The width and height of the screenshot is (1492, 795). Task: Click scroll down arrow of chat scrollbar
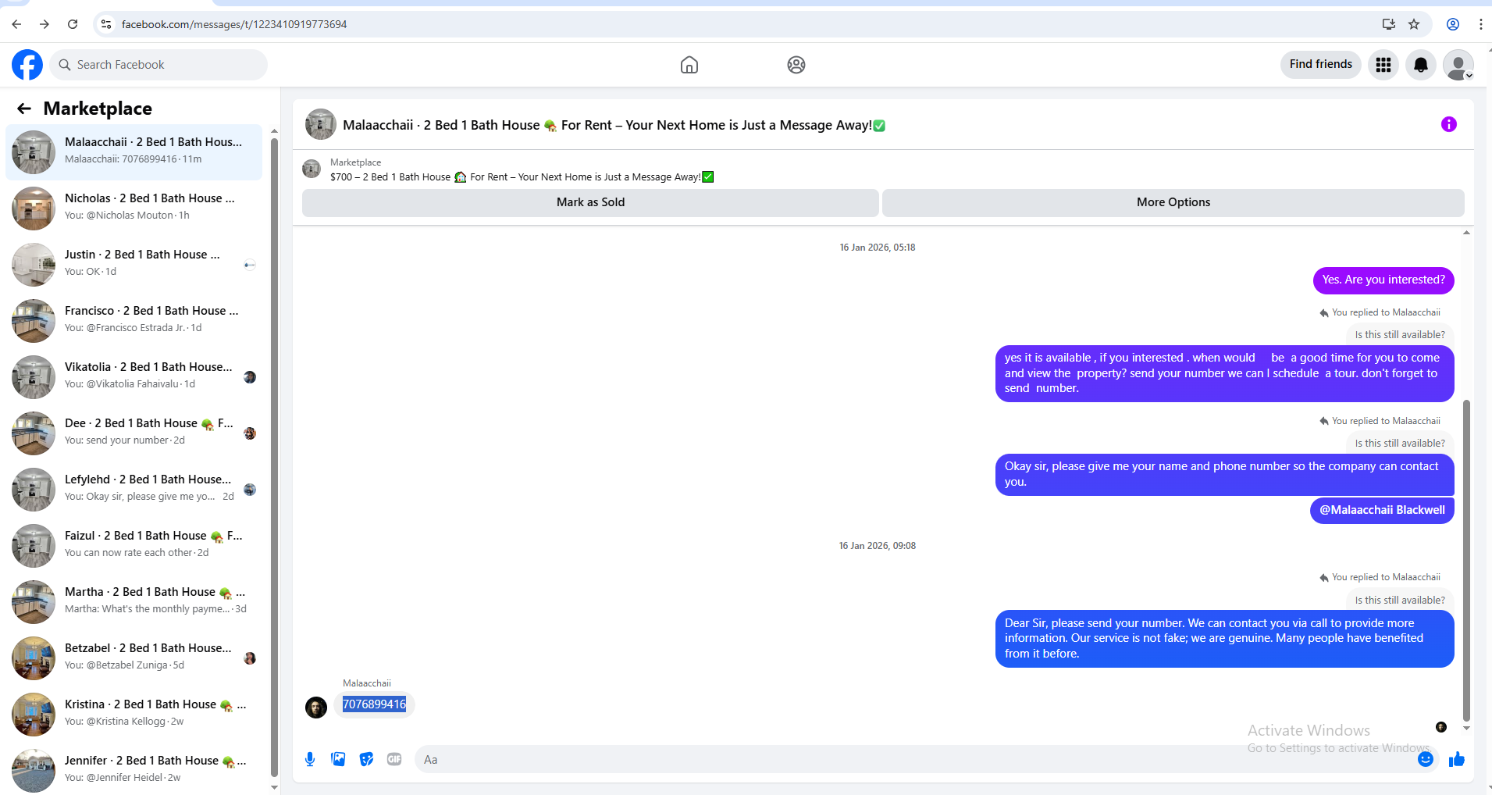[1466, 728]
